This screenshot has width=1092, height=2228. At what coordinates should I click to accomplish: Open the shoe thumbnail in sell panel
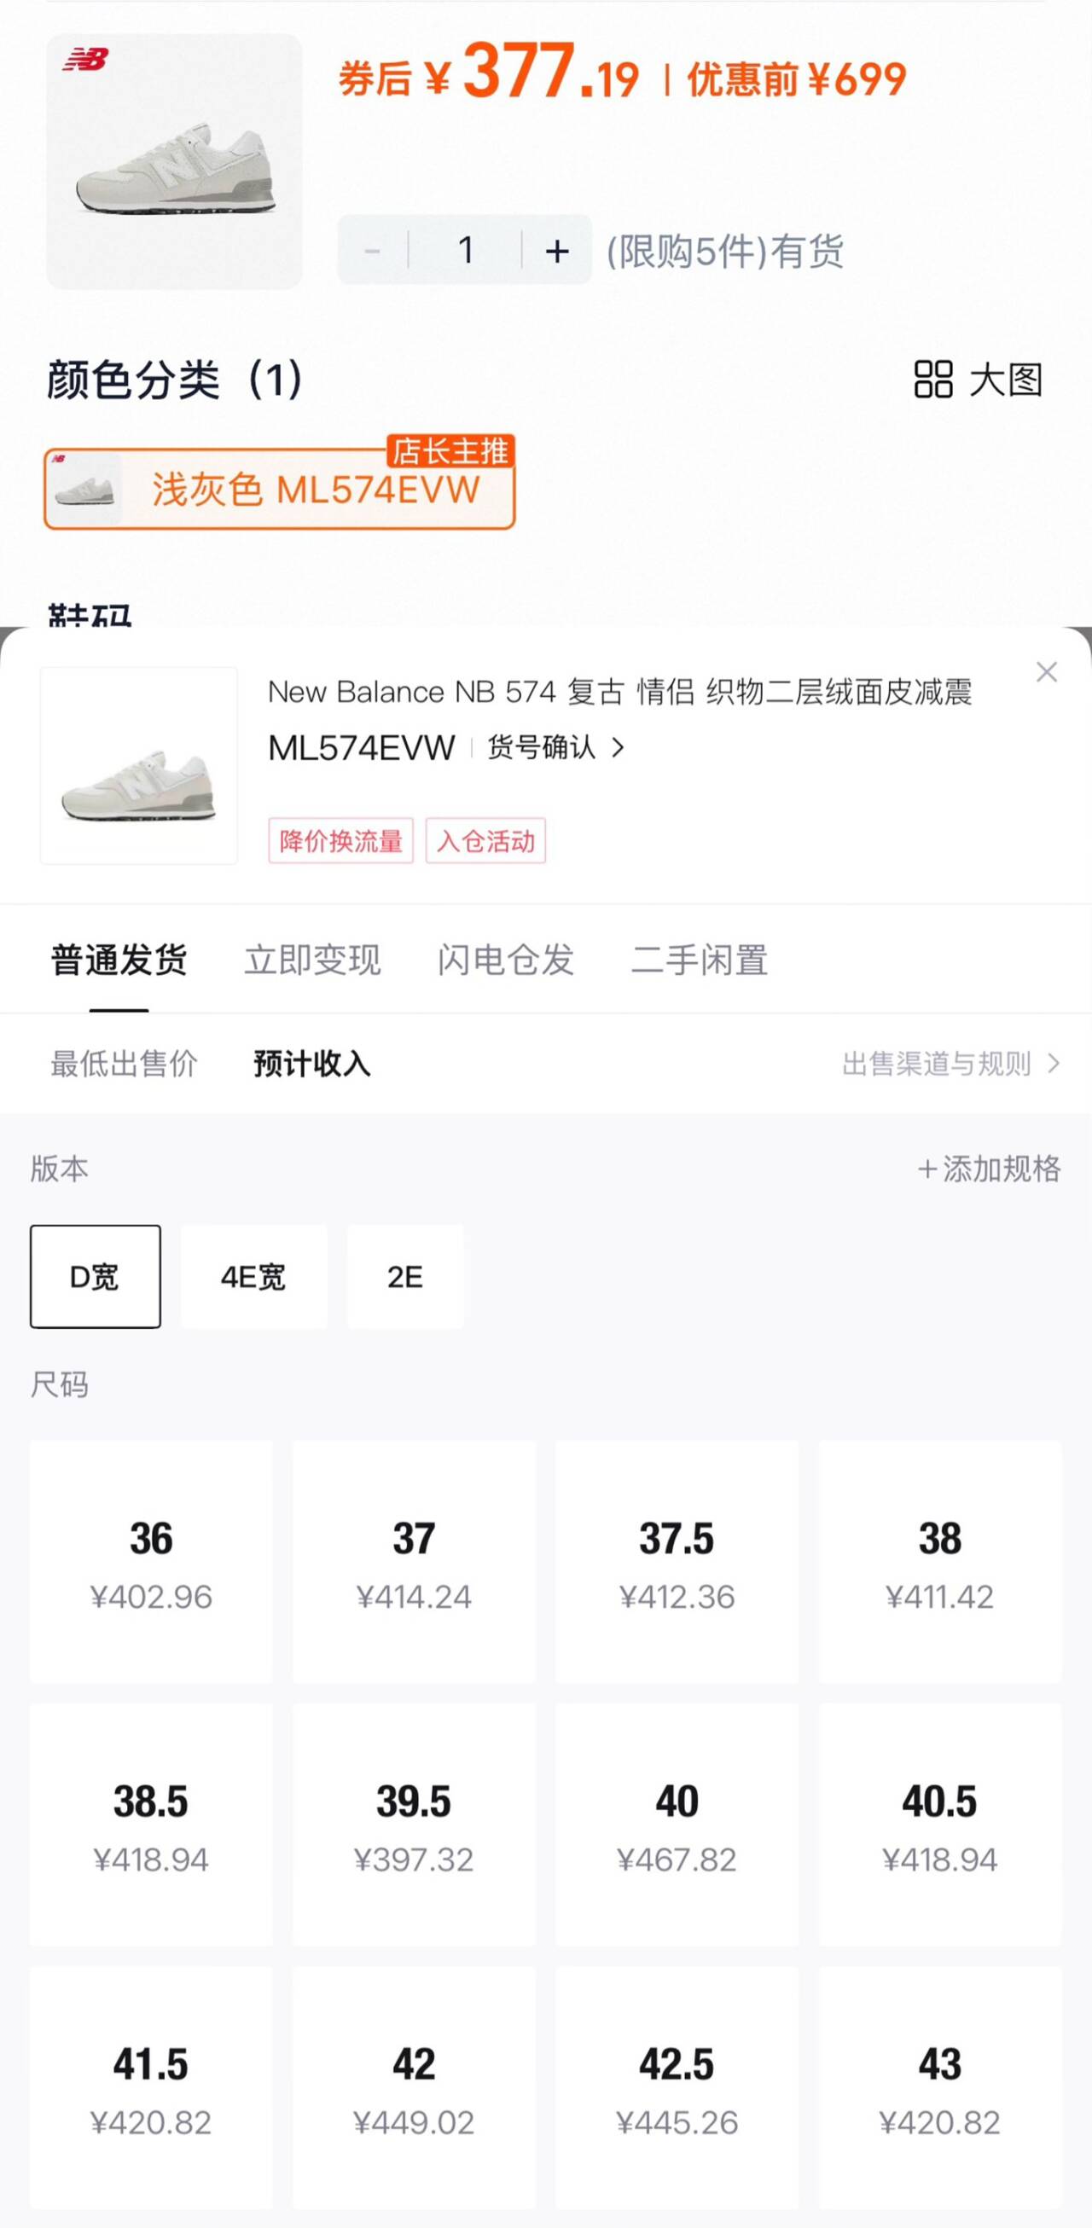[139, 765]
